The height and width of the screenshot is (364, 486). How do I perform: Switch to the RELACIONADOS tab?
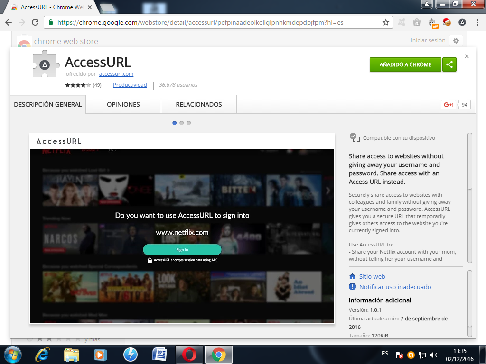(x=199, y=105)
